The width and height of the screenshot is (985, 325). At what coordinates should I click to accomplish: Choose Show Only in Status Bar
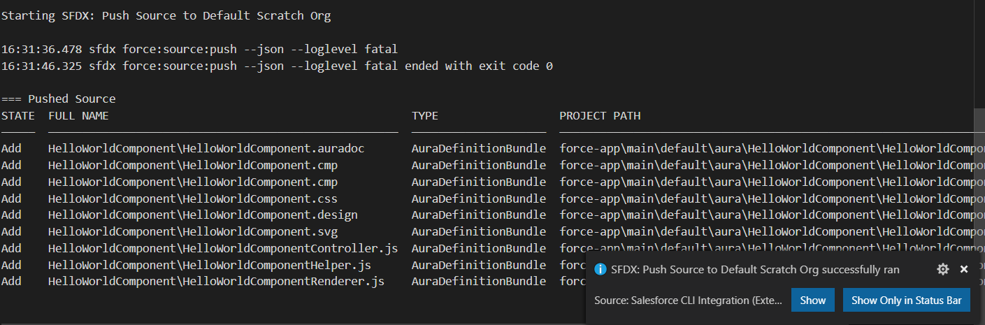coord(906,301)
